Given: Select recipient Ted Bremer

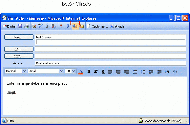Looking at the screenshot, I should [x=44, y=37].
